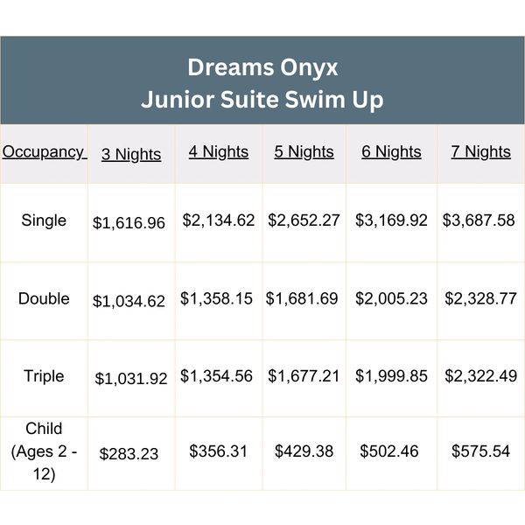This screenshot has height=525, width=525.
Task: Click the Child 3 Nights price $283.23
Action: point(129,454)
